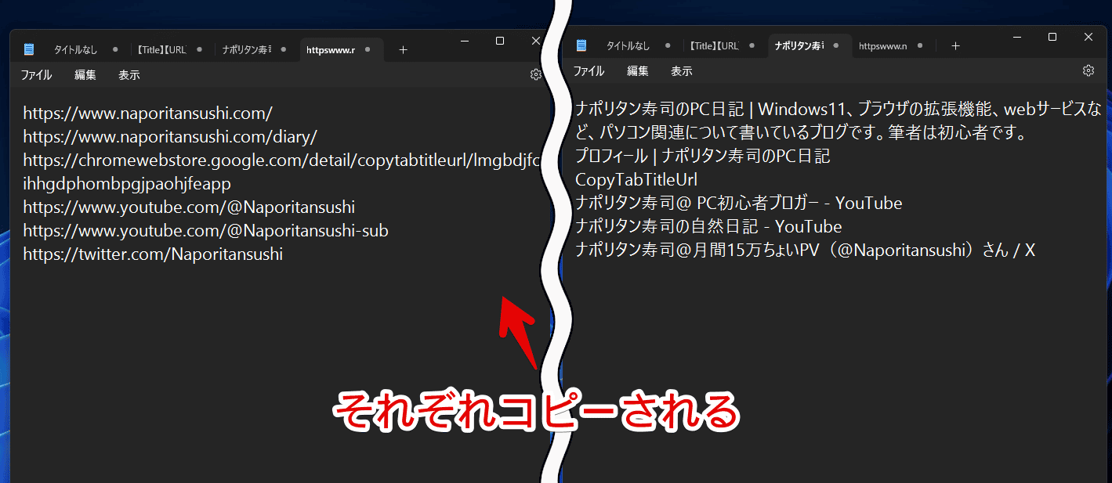Click unsaved dot on ナポリタン寿司 tab, left window
The image size is (1112, 483).
coord(283,49)
